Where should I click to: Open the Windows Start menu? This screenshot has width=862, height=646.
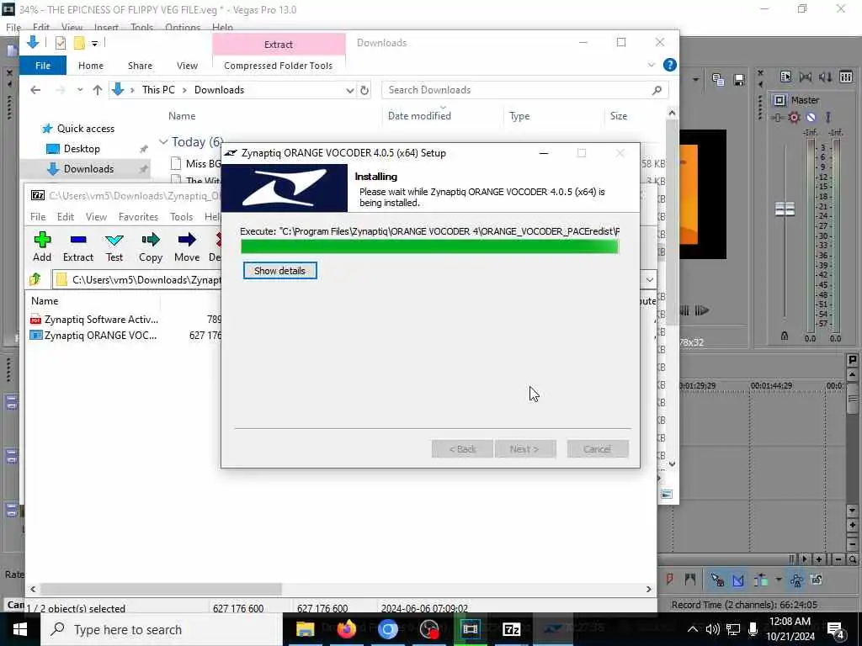[20, 629]
